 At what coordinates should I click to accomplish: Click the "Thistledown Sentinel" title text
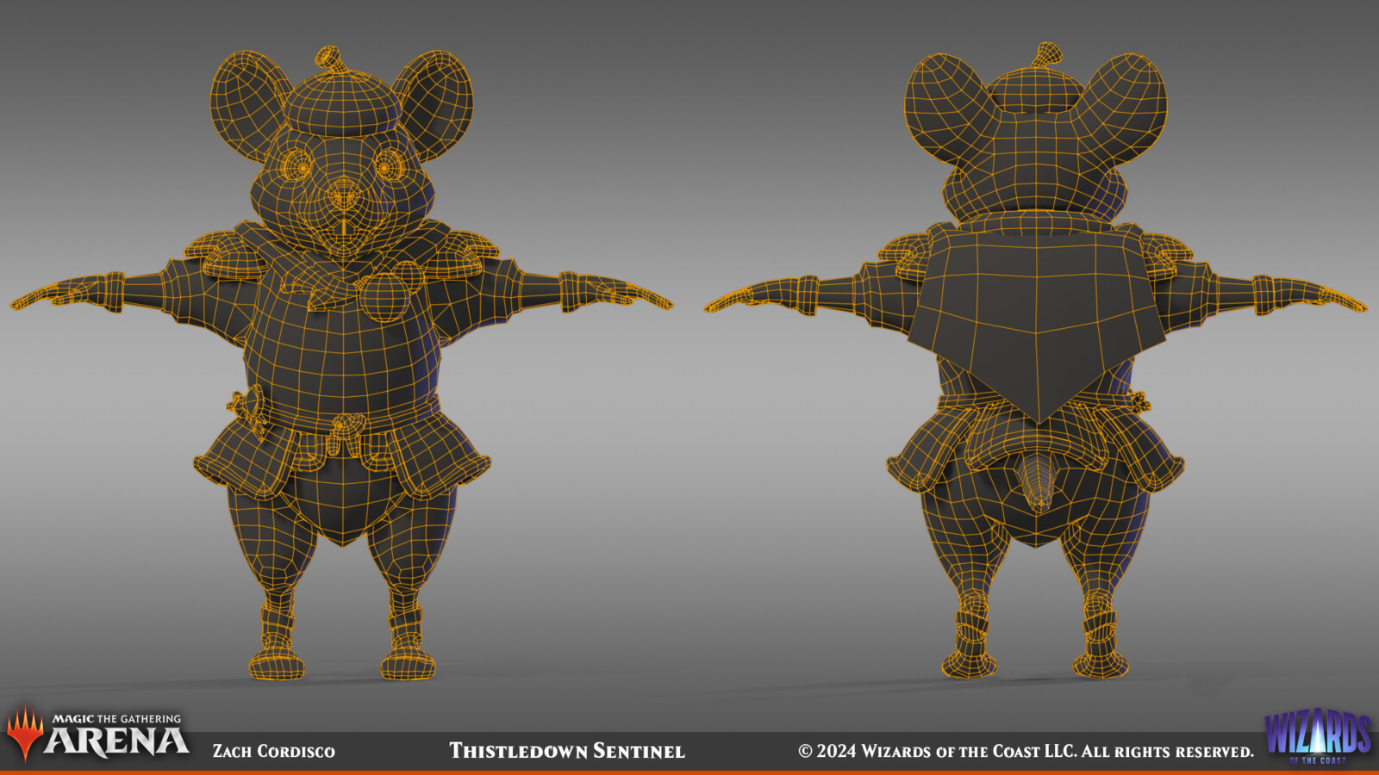[x=567, y=751]
